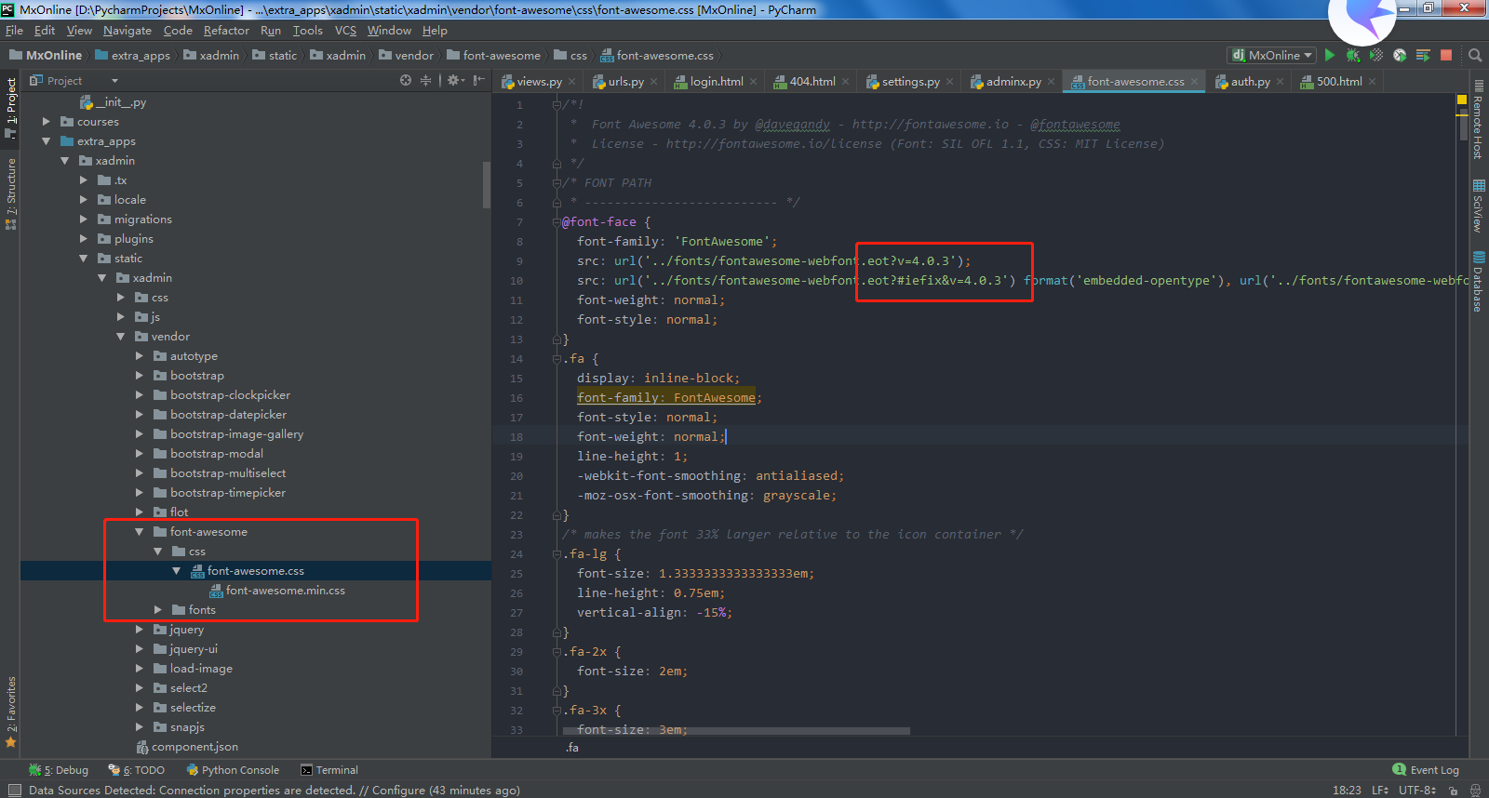Collapse the font-awesome folder
This screenshot has height=798, width=1489.
coord(140,532)
